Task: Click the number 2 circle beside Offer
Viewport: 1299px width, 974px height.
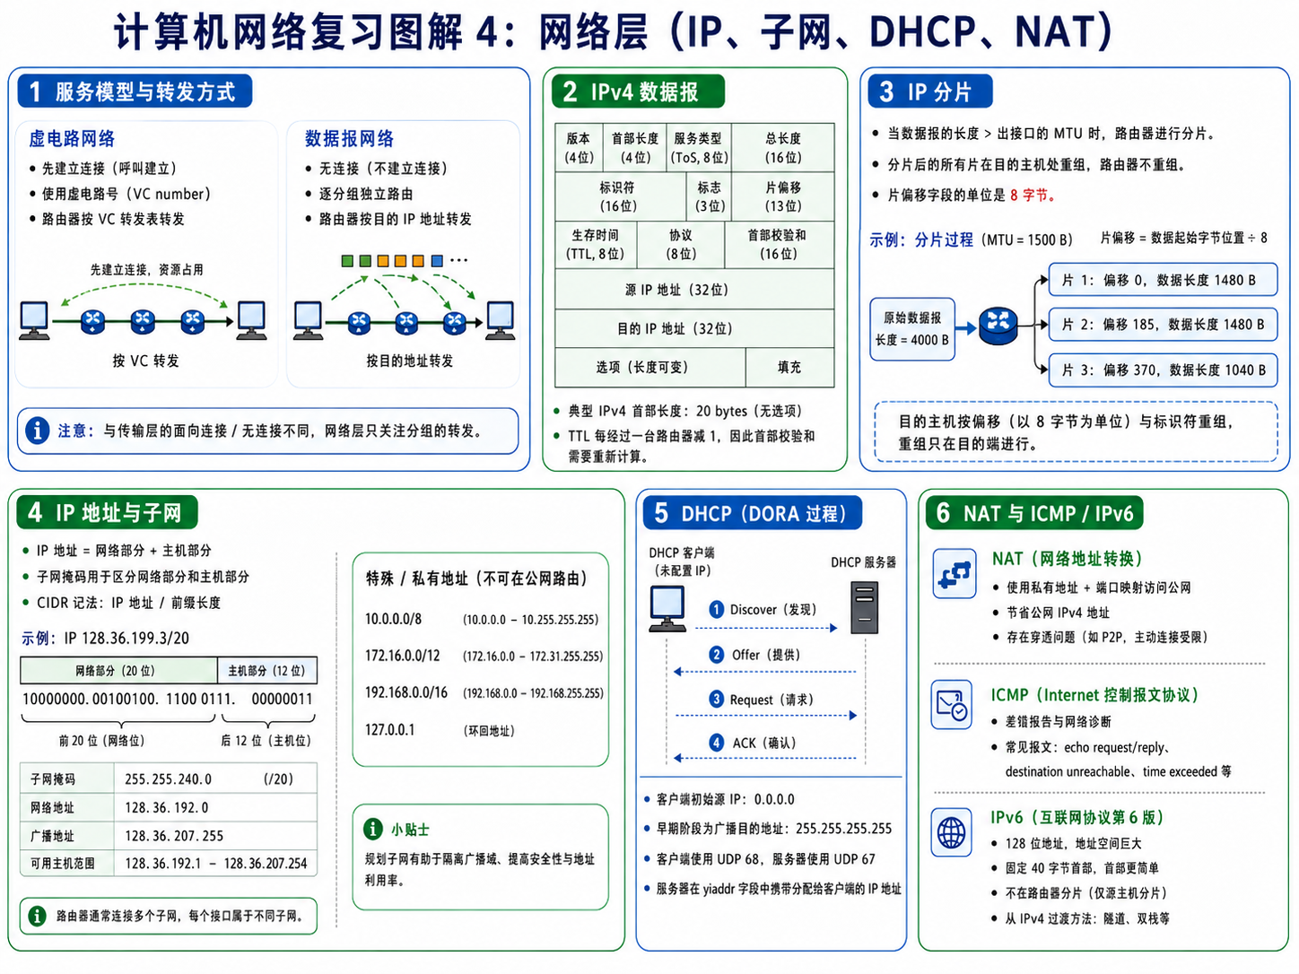Action: 716,655
